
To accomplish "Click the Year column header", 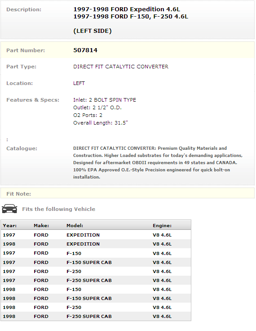I will click(x=10, y=225).
